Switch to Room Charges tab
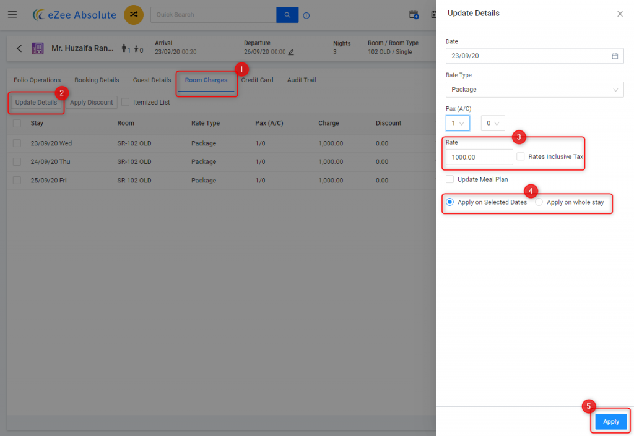Image resolution: width=634 pixels, height=436 pixels. [206, 80]
